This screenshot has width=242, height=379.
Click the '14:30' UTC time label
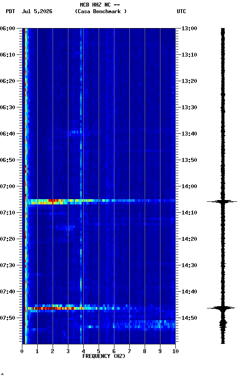[x=189, y=265]
